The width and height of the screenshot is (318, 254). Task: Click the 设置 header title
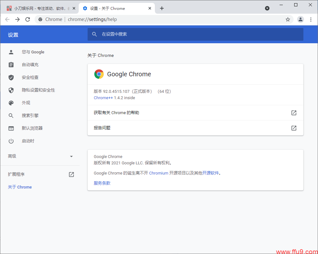click(x=13, y=35)
